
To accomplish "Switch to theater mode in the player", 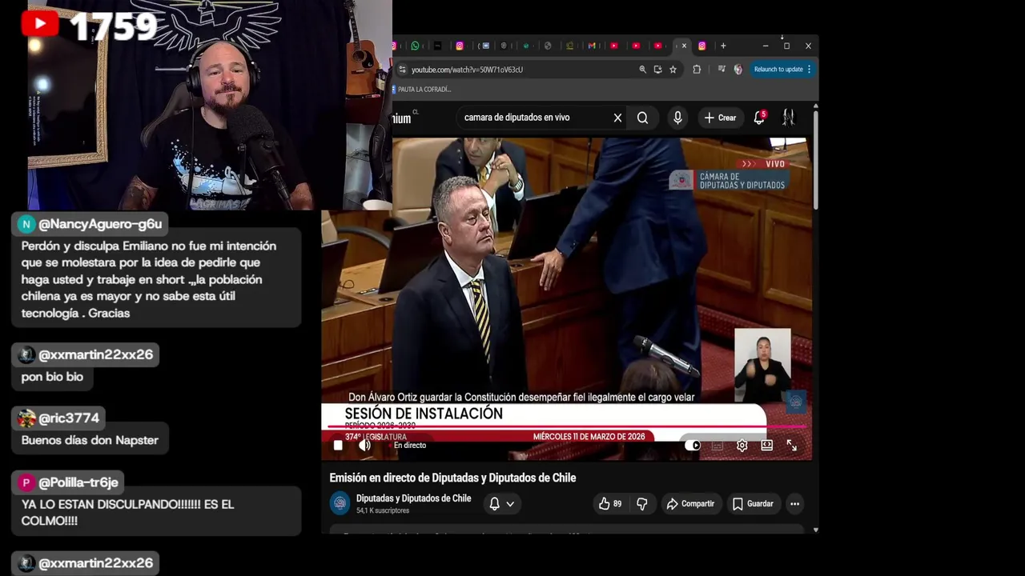I will pos(767,446).
